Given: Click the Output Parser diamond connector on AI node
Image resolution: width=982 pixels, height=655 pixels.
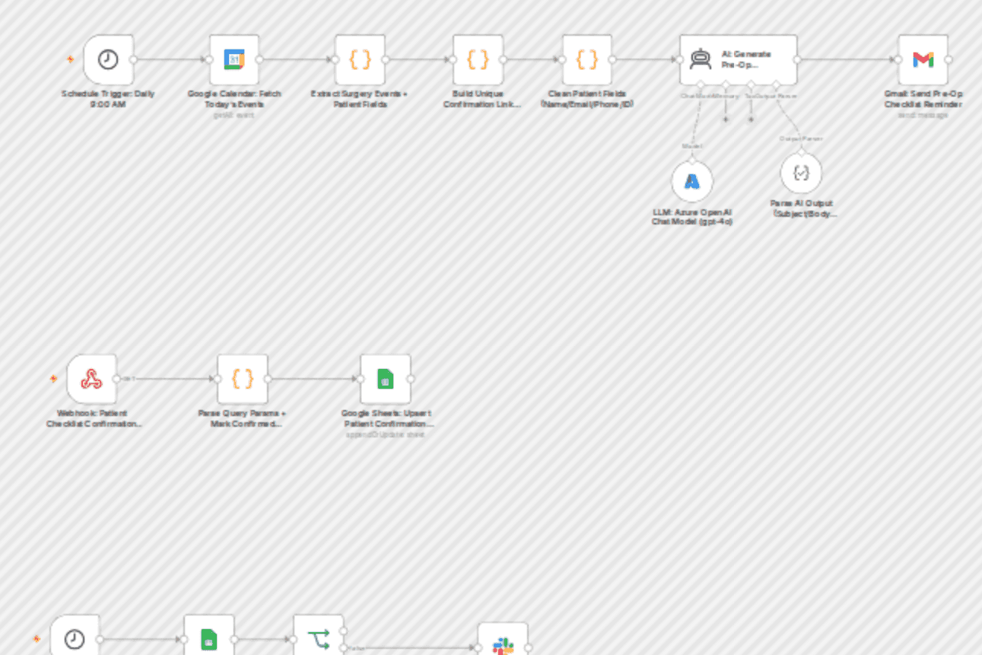Looking at the screenshot, I should click(776, 84).
